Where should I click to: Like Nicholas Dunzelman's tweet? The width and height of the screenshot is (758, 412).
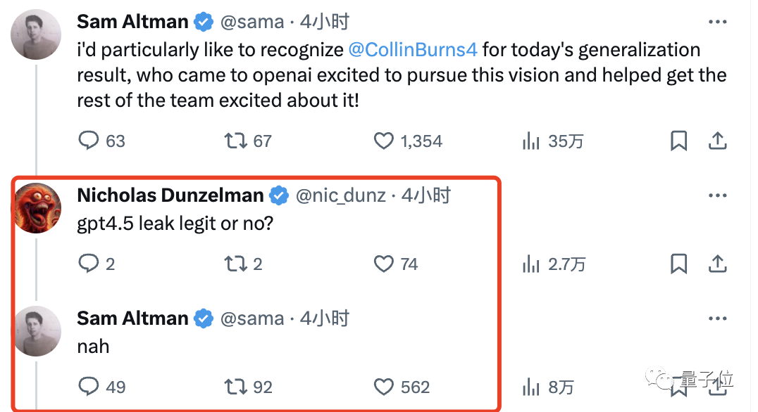click(x=384, y=264)
